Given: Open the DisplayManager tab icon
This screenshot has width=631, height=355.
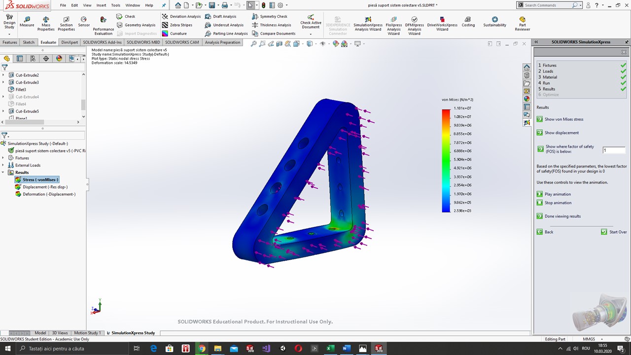Looking at the screenshot, I should 59,58.
